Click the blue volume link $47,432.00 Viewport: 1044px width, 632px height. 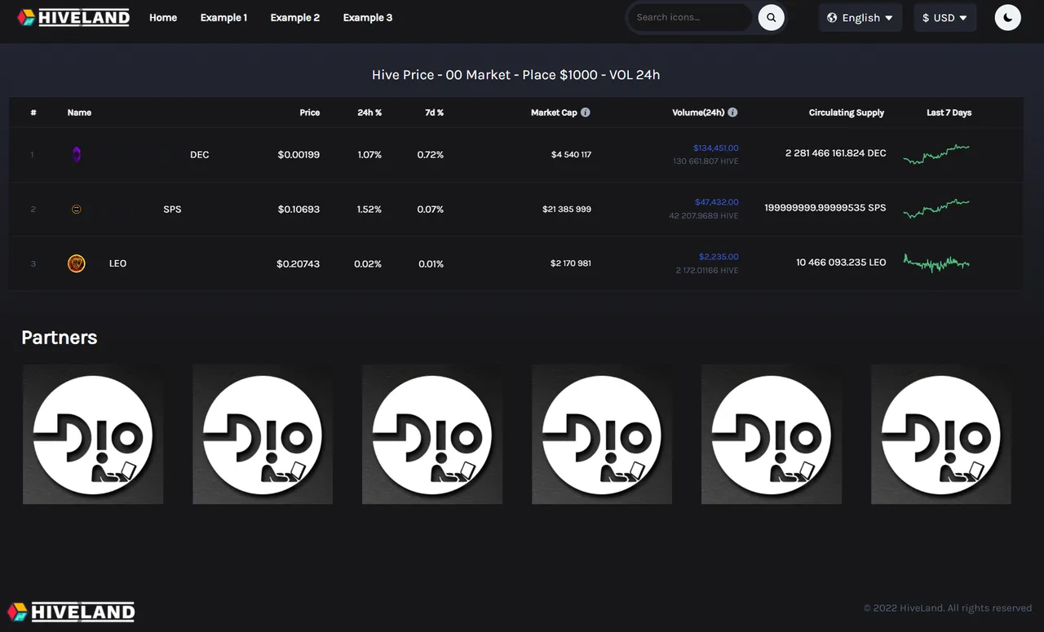tap(717, 202)
